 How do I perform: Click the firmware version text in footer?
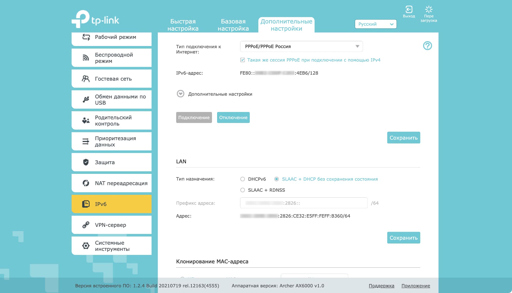(x=147, y=286)
